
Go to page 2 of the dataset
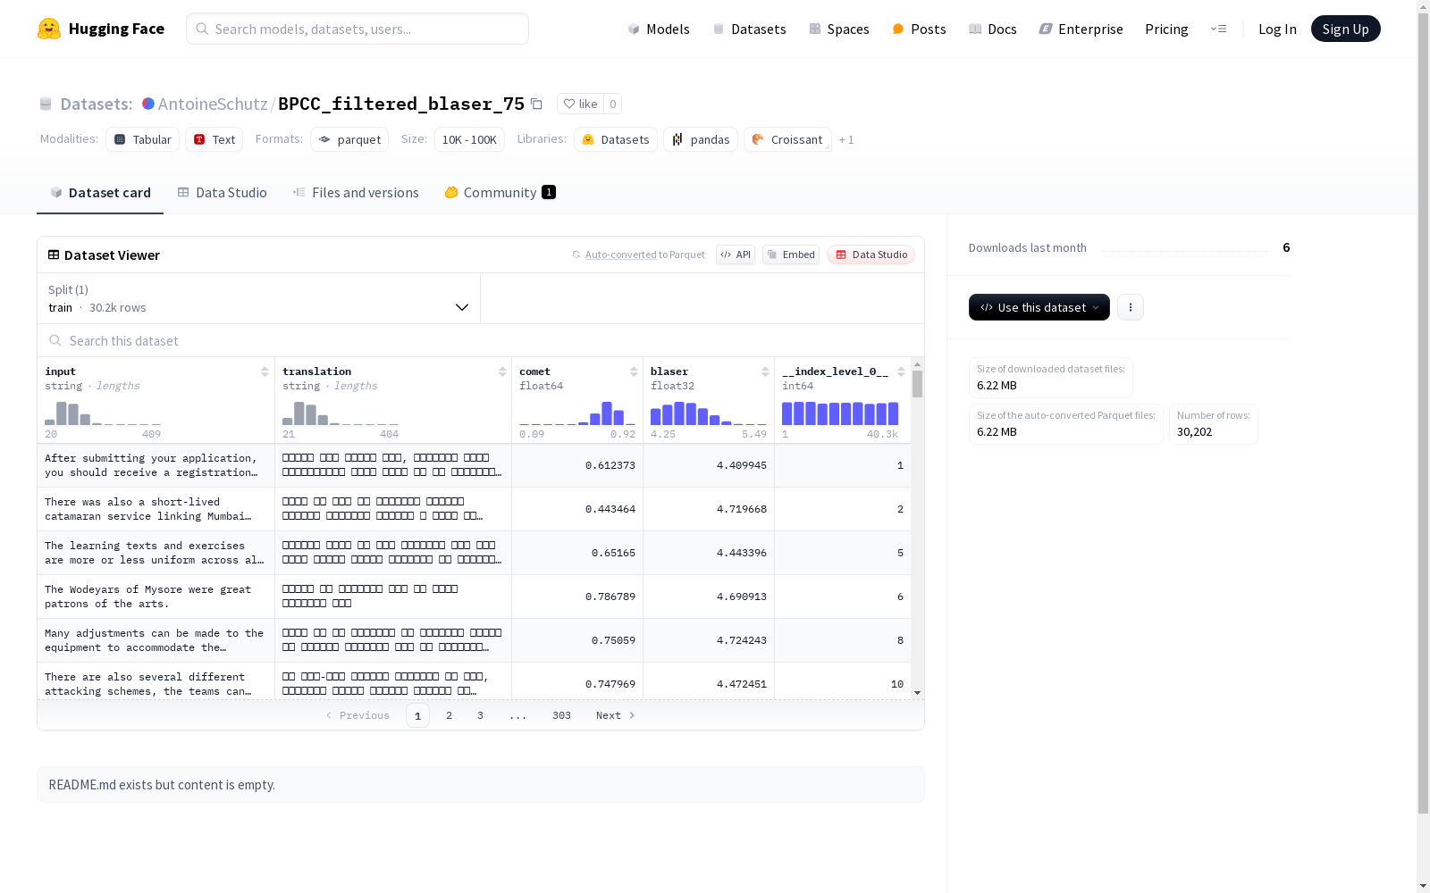coord(449,715)
